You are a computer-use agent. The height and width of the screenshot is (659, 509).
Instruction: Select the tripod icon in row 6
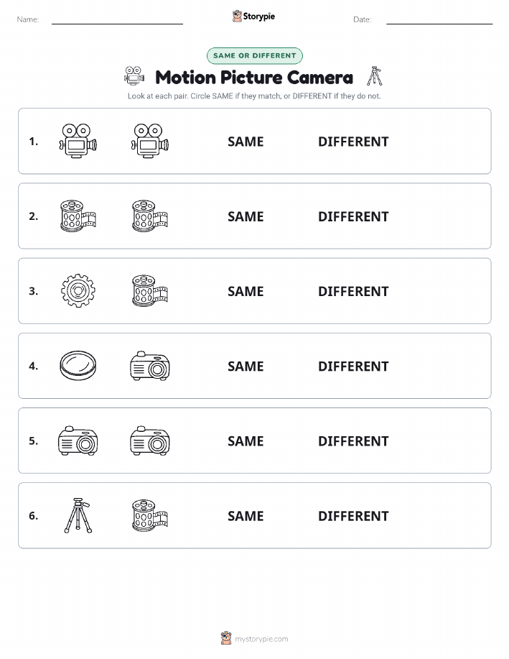point(78,515)
